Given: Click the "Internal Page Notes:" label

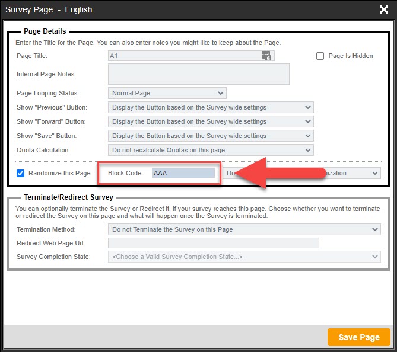Looking at the screenshot, I should coord(46,74).
